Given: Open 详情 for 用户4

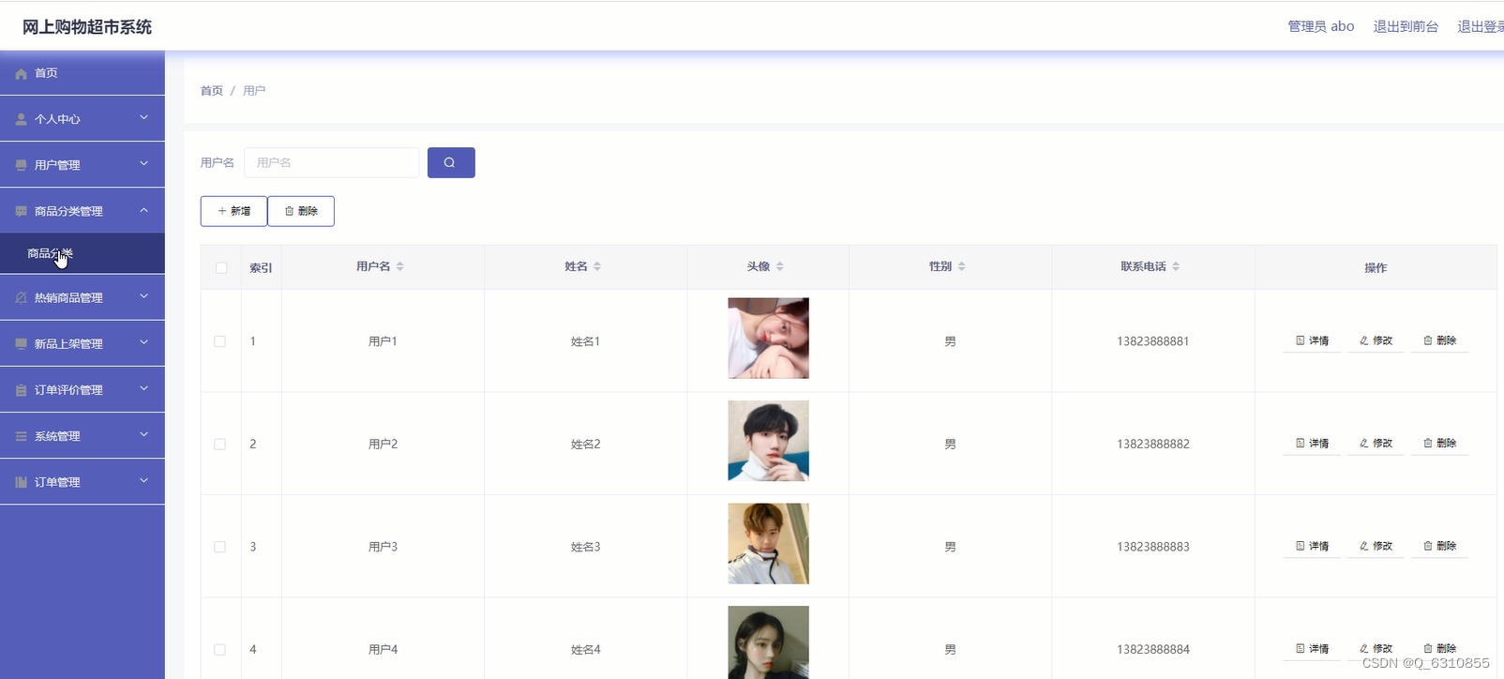Looking at the screenshot, I should coord(1312,648).
